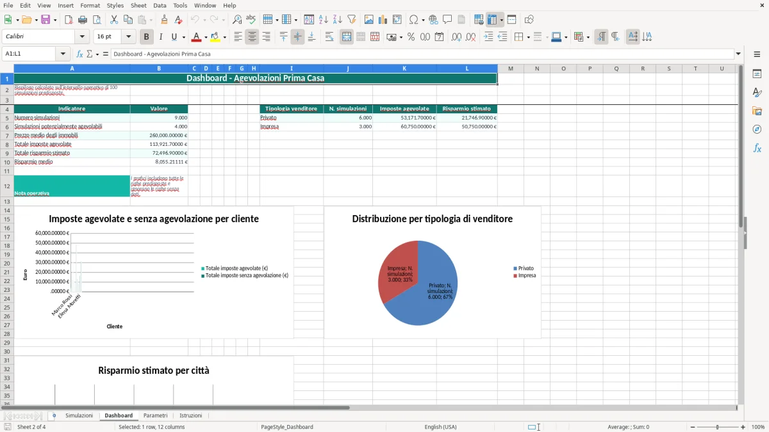Screen dimensions: 769x432
Task: Click the Background Color yellow swatch
Action: coord(215,37)
